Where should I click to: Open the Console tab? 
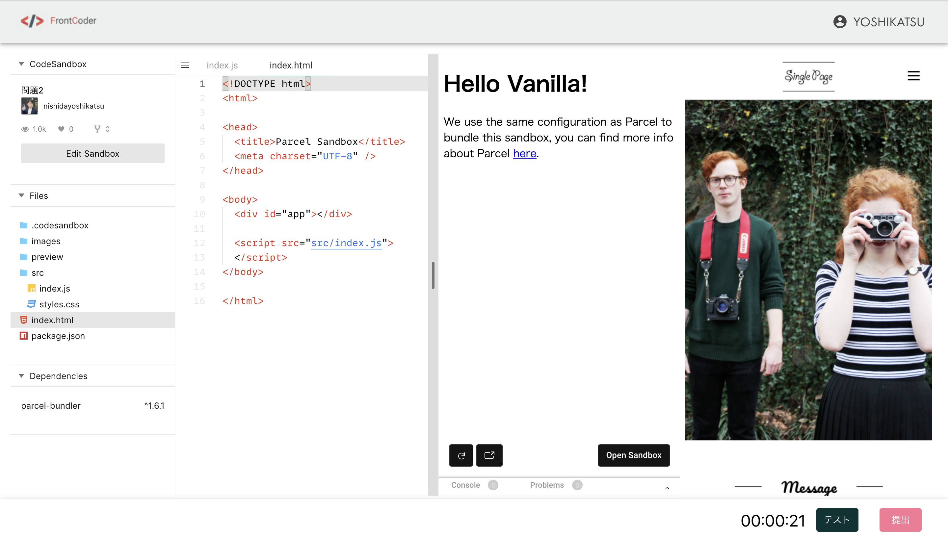click(474, 485)
